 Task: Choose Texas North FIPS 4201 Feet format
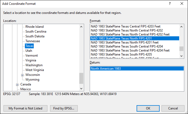coord(135,42)
